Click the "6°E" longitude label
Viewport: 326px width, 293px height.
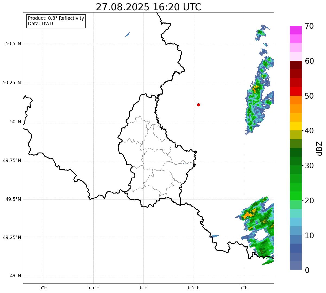coord(143,287)
